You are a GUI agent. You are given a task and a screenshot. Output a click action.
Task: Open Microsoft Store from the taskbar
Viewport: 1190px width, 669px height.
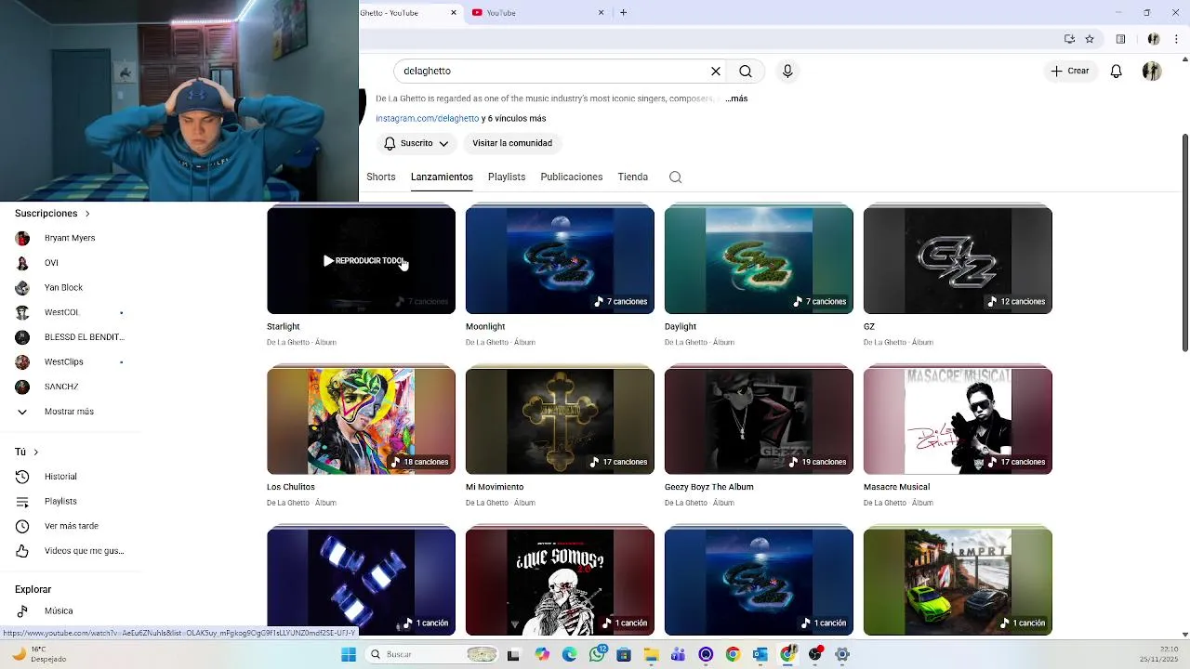pyautogui.click(x=624, y=654)
